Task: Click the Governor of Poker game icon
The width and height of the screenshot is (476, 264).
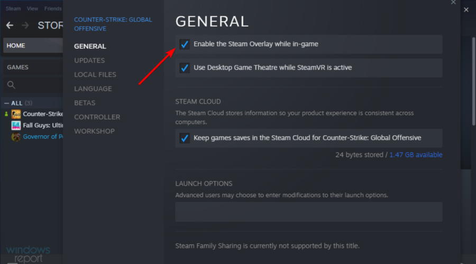Action: click(16, 137)
